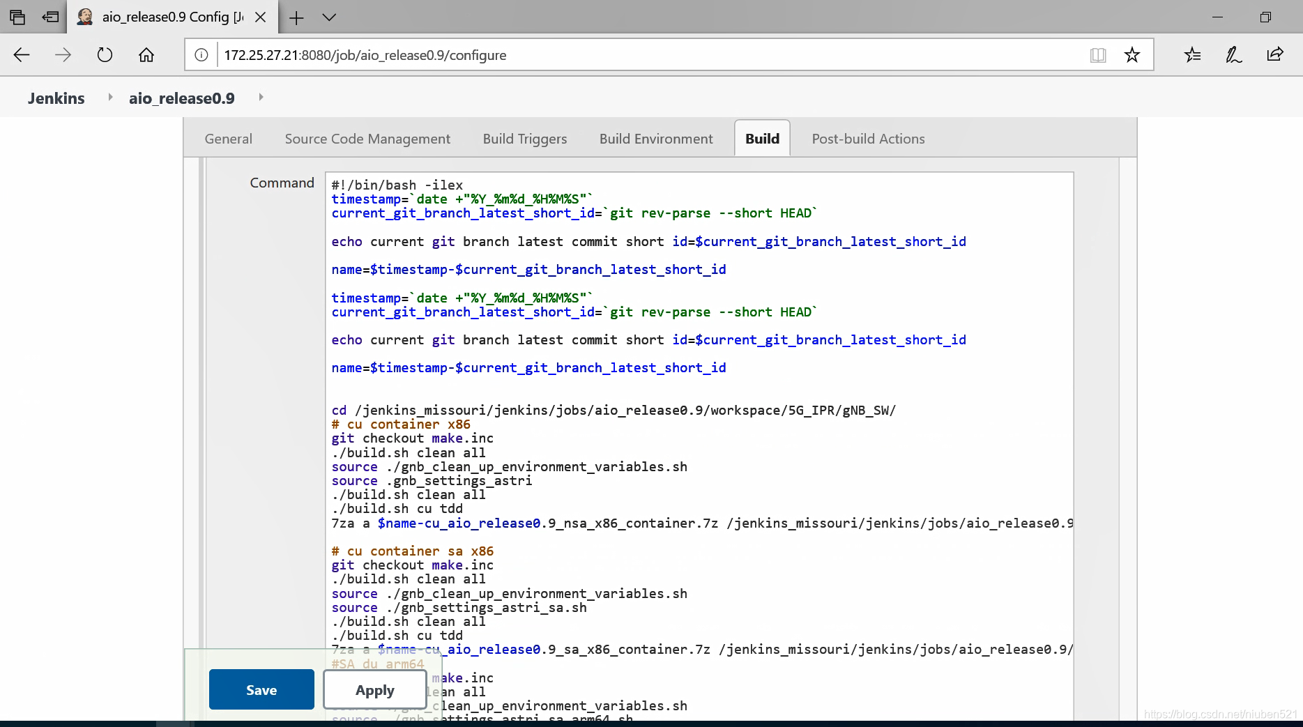The height and width of the screenshot is (727, 1303).
Task: Share this page icon
Action: (1275, 54)
